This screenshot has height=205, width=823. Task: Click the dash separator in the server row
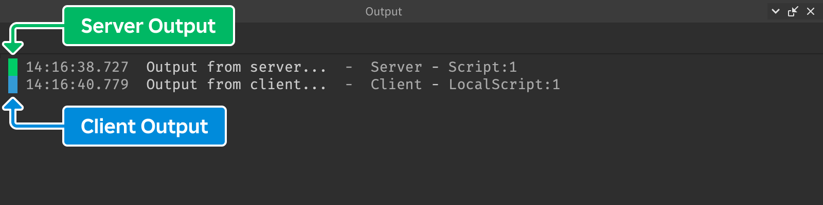point(349,67)
